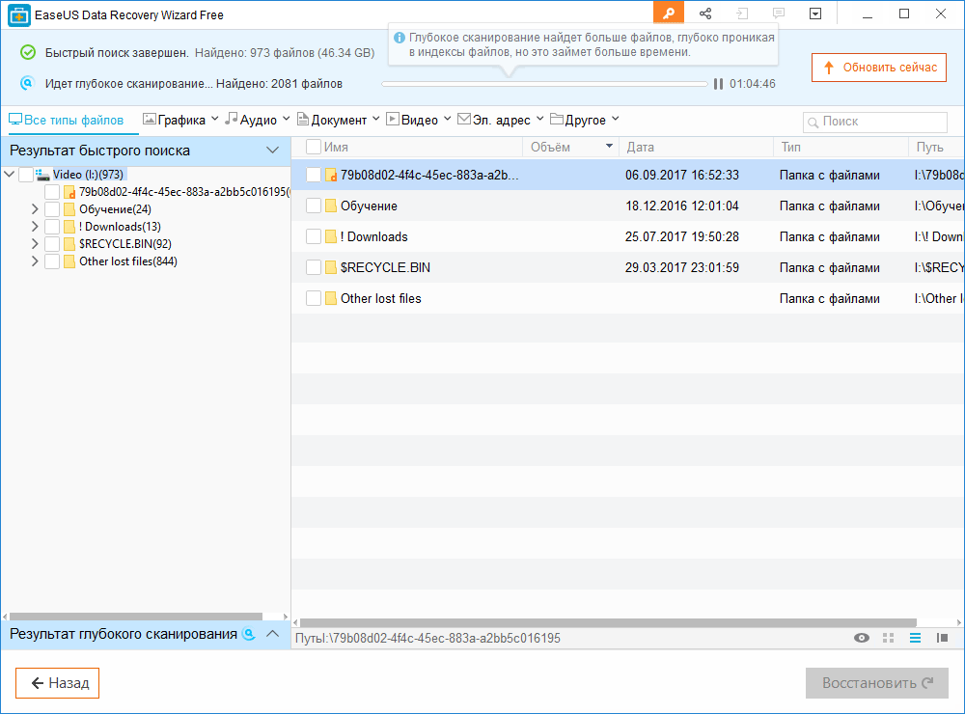Select the Все типы файлов tab

[67, 120]
